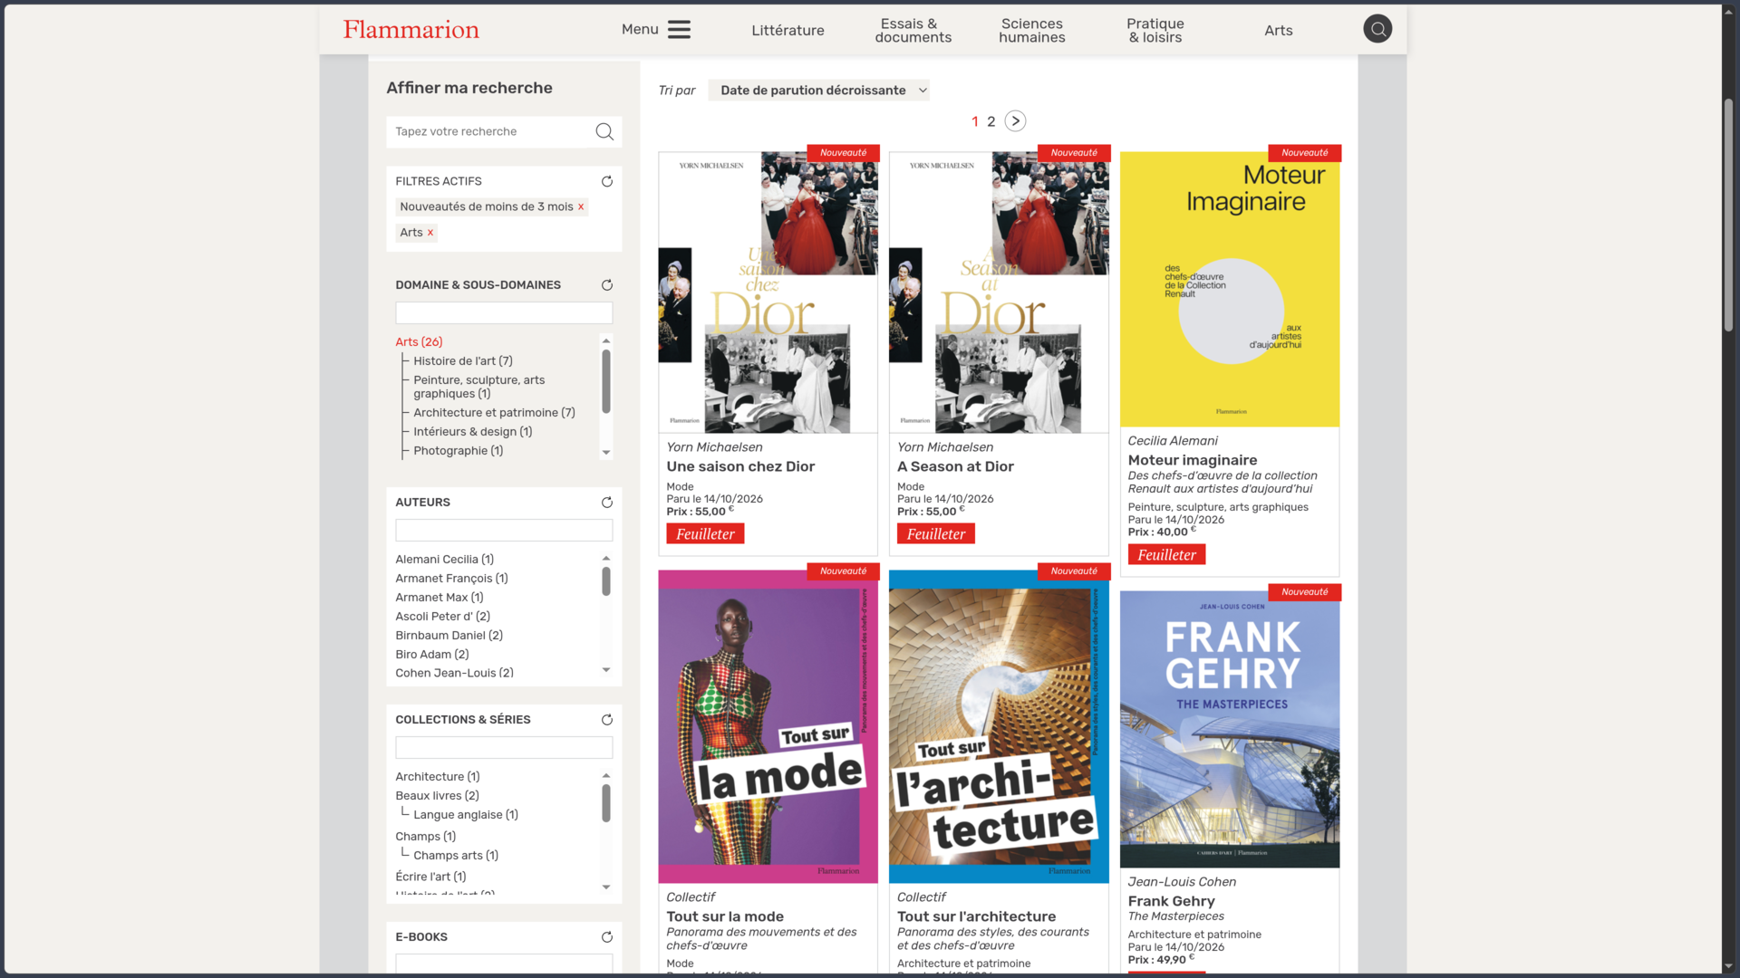This screenshot has height=978, width=1740.
Task: Remove the Nouveautés de moins de 3 mois filter
Action: click(x=581, y=207)
